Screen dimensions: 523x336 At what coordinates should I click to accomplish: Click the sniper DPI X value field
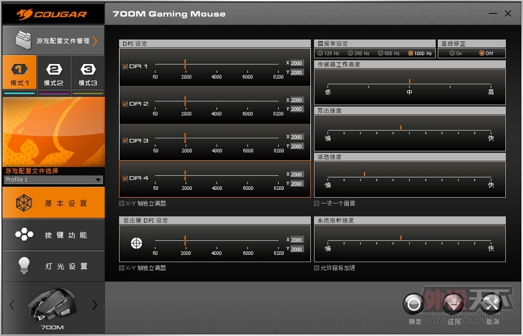coord(296,240)
